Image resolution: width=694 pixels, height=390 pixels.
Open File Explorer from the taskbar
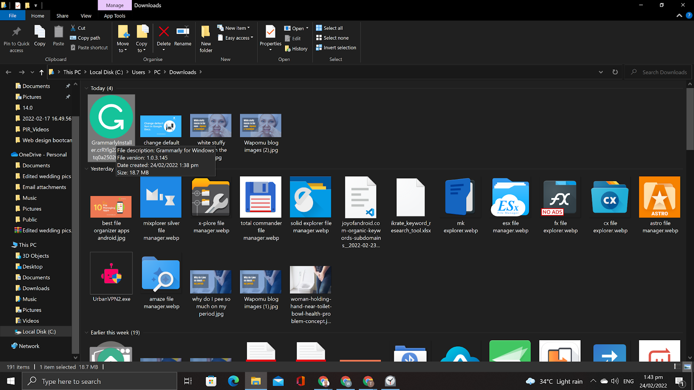pos(255,381)
